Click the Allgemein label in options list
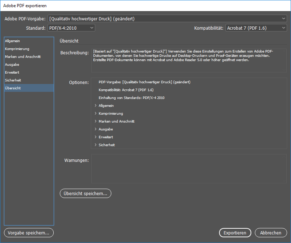Screen dimensions: 291x243 point(106,106)
